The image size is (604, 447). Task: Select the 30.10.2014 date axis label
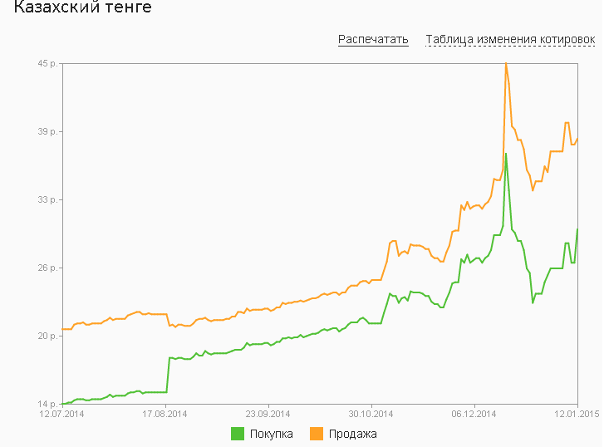pyautogui.click(x=371, y=415)
